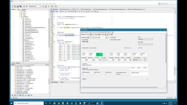
Task: Click the Profile Project toolbar icon
Action: point(56,6)
